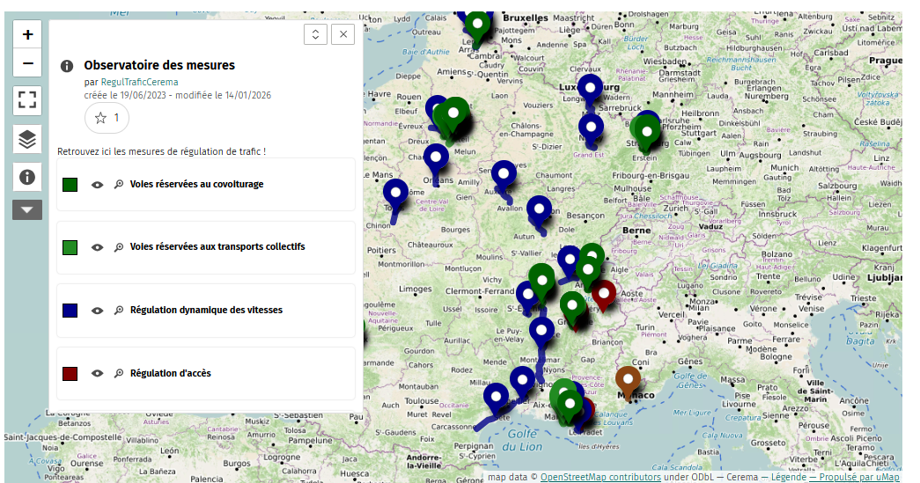
Task: Open the layers control button
Action: (x=28, y=139)
